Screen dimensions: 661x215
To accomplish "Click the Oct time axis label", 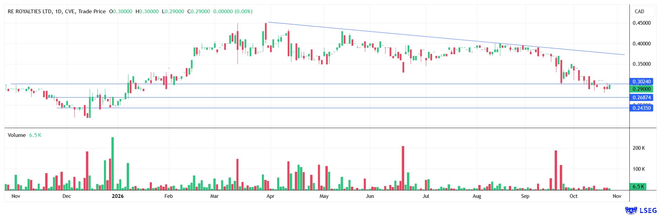I will pos(574,196).
